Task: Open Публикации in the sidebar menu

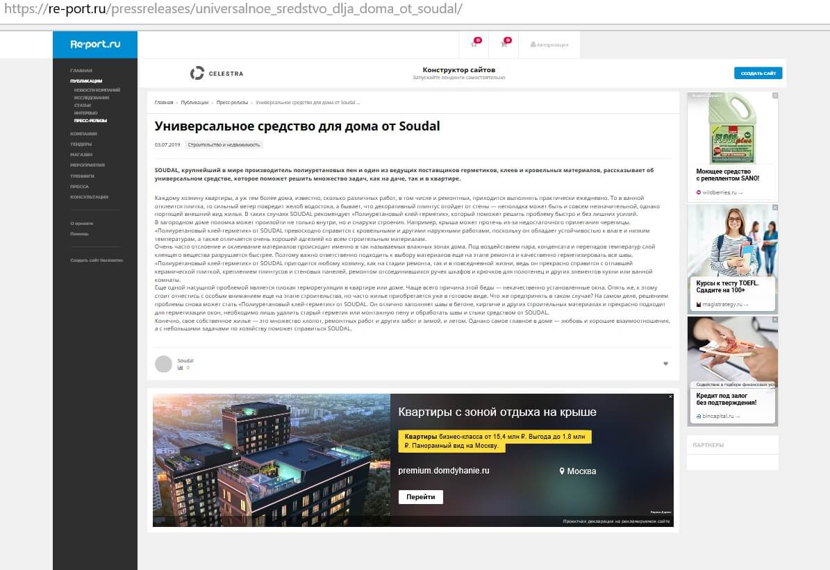Action: coord(86,81)
